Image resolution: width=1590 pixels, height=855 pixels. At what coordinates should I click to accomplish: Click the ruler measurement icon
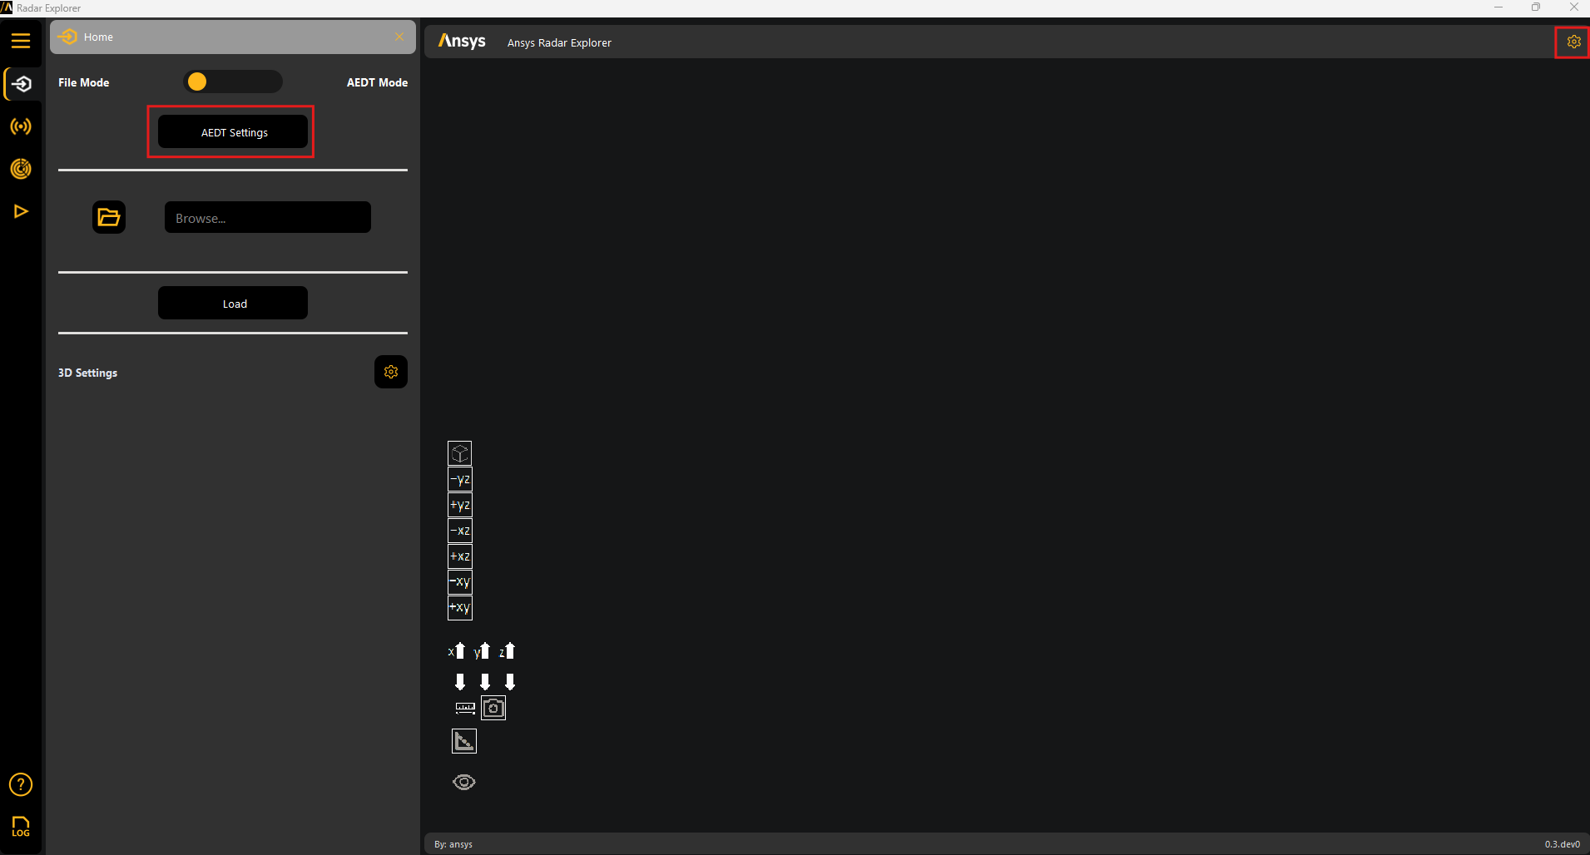point(465,709)
